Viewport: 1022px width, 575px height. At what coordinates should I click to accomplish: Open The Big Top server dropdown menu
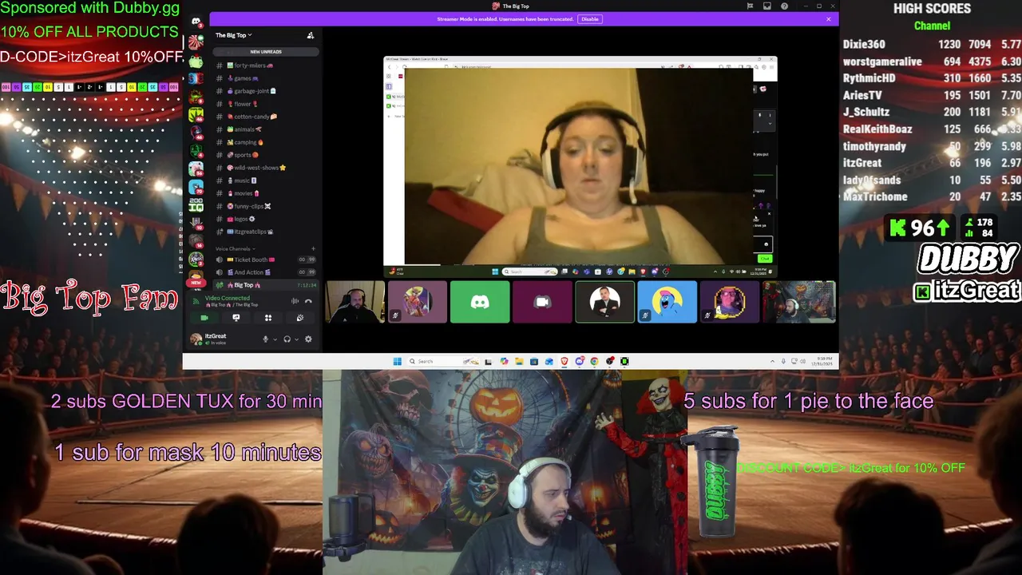(233, 35)
